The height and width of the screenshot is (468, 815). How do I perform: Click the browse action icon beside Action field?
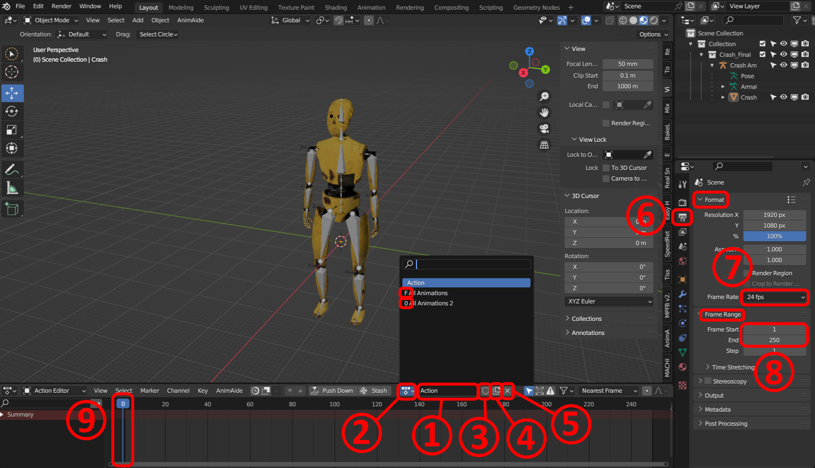pyautogui.click(x=407, y=391)
